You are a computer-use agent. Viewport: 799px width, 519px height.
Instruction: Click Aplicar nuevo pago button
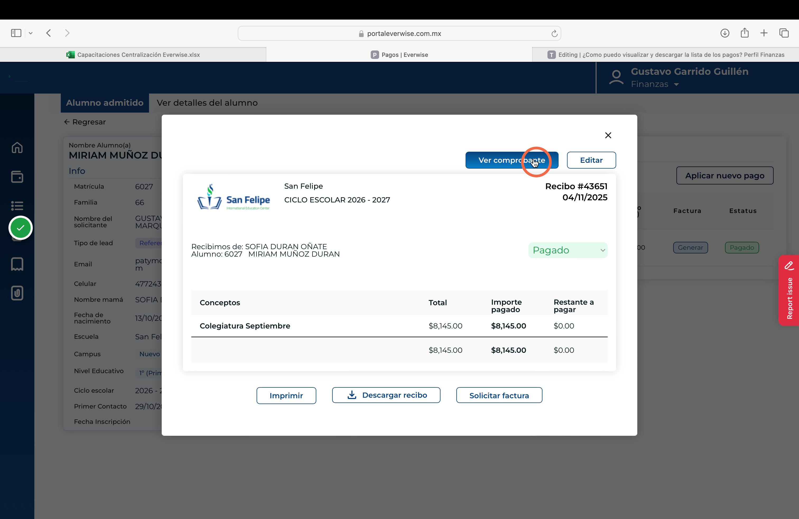724,175
